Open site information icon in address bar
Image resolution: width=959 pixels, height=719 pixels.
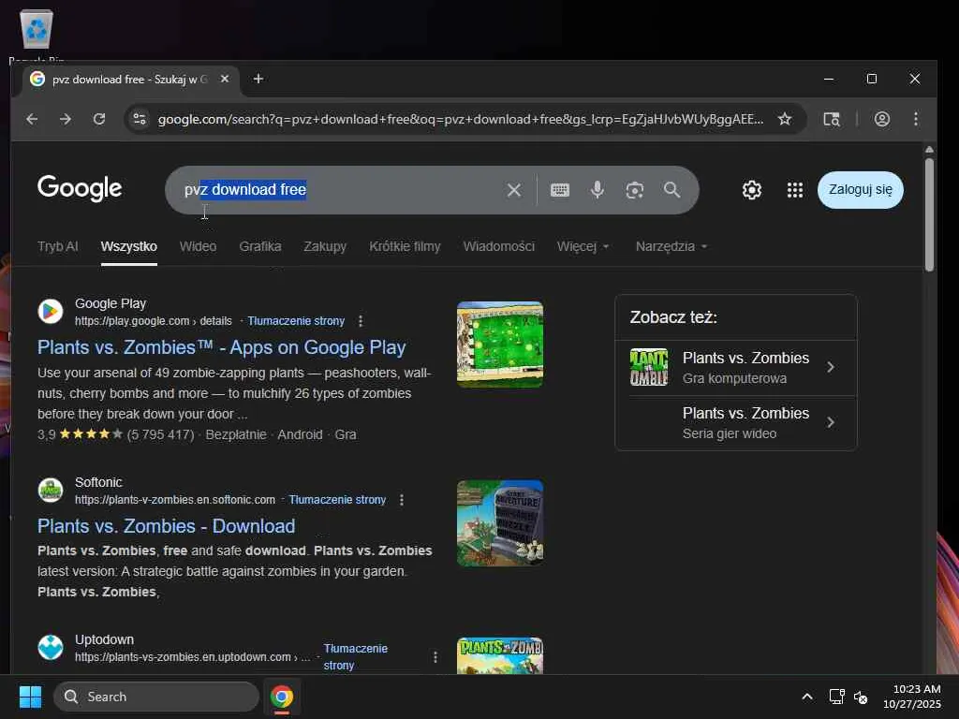140,119
